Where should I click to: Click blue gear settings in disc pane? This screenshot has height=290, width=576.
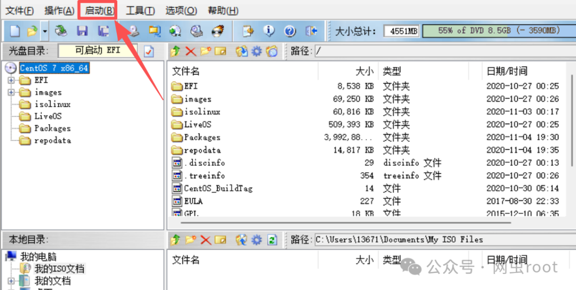257,51
